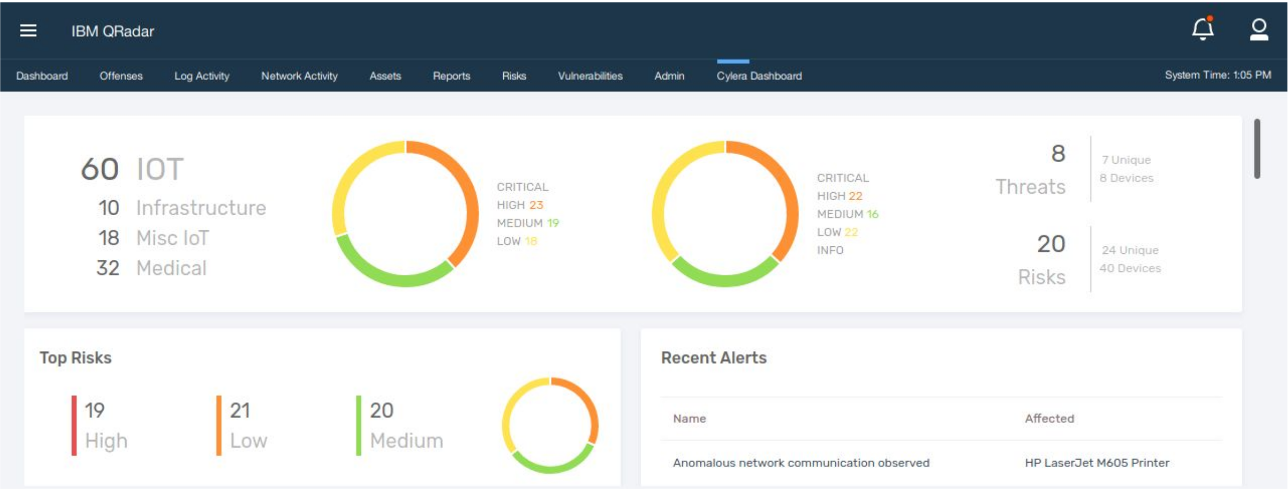Select the 21 Low risks counter

(242, 425)
